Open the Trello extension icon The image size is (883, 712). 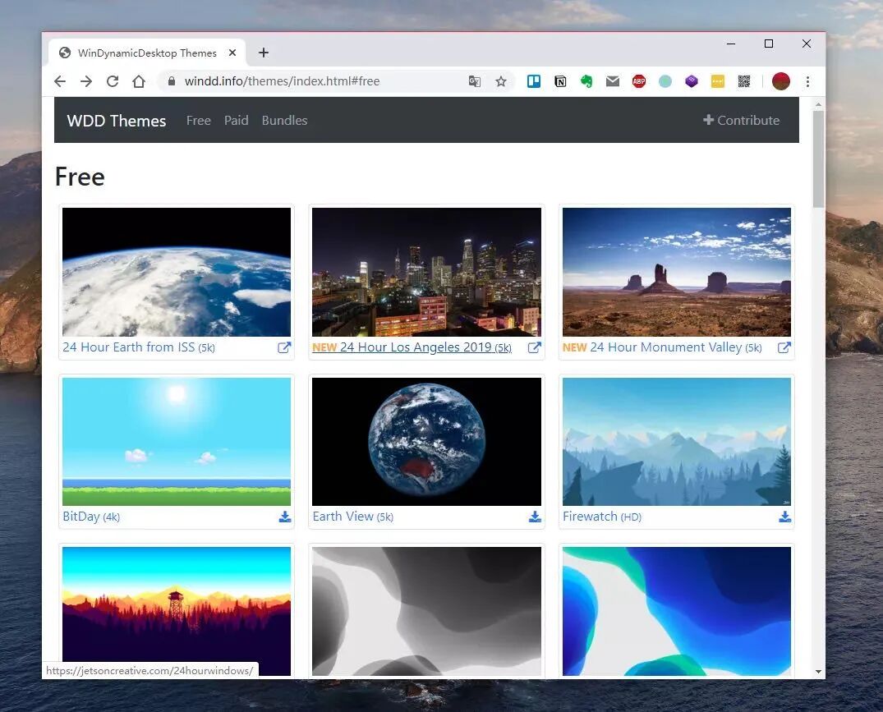534,81
